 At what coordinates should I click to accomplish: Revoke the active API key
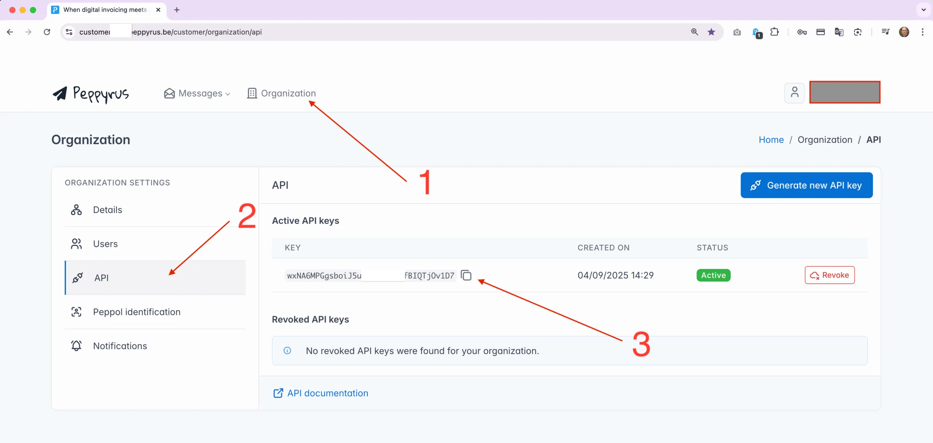[x=829, y=275]
